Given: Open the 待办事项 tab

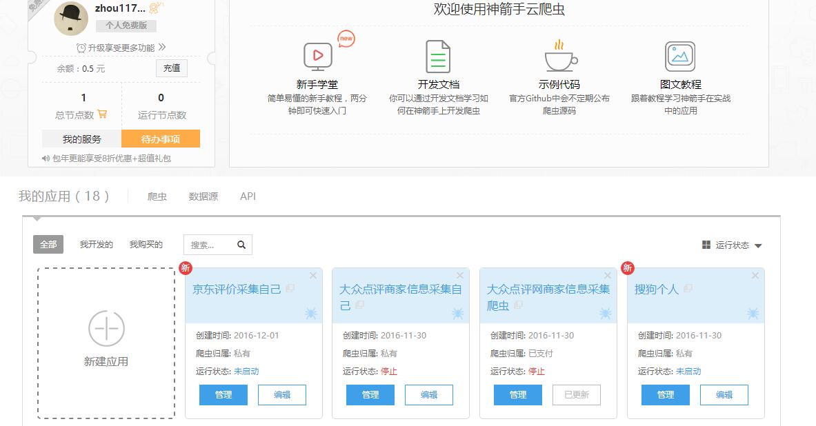Looking at the screenshot, I should [x=161, y=139].
